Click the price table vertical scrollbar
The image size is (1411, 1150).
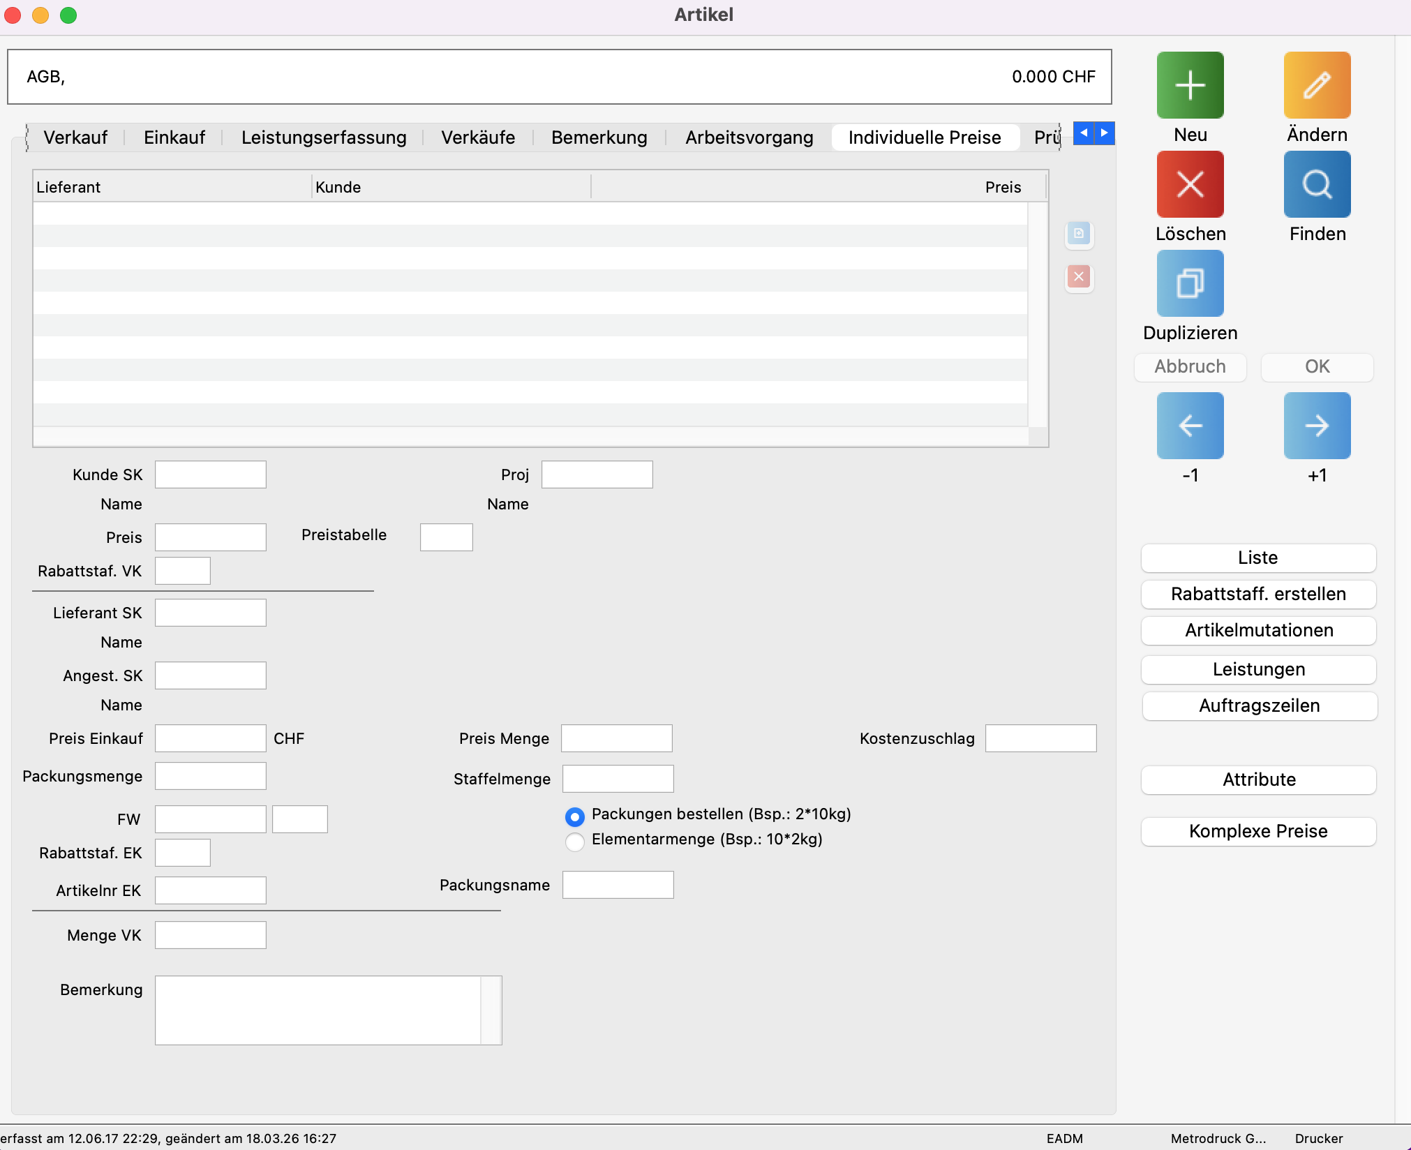pos(1038,314)
